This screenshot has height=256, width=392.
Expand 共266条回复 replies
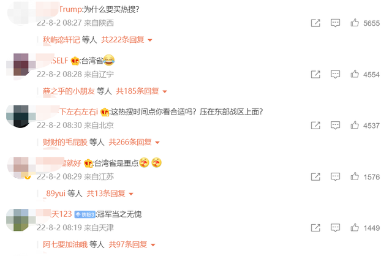pos(134,142)
